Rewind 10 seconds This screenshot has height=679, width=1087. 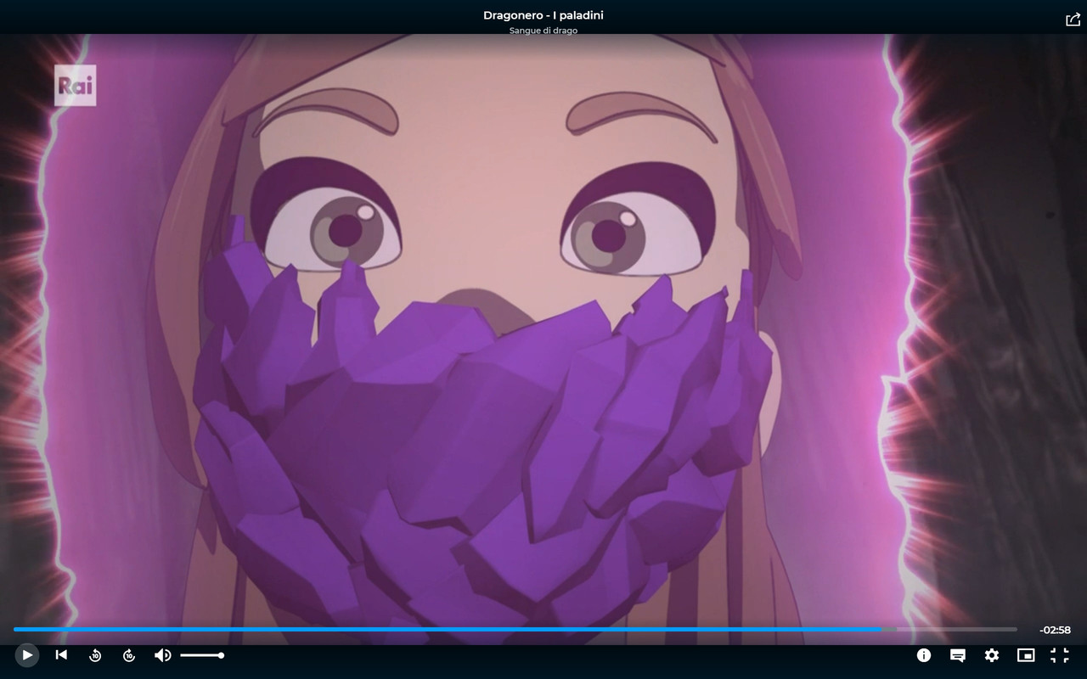click(x=95, y=655)
